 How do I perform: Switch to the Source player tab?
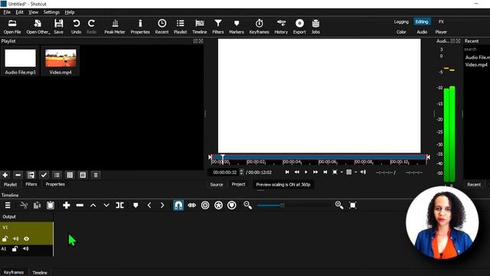click(217, 185)
